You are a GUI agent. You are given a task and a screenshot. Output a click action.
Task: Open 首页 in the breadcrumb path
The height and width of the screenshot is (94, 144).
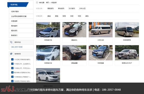[x=48, y=3]
